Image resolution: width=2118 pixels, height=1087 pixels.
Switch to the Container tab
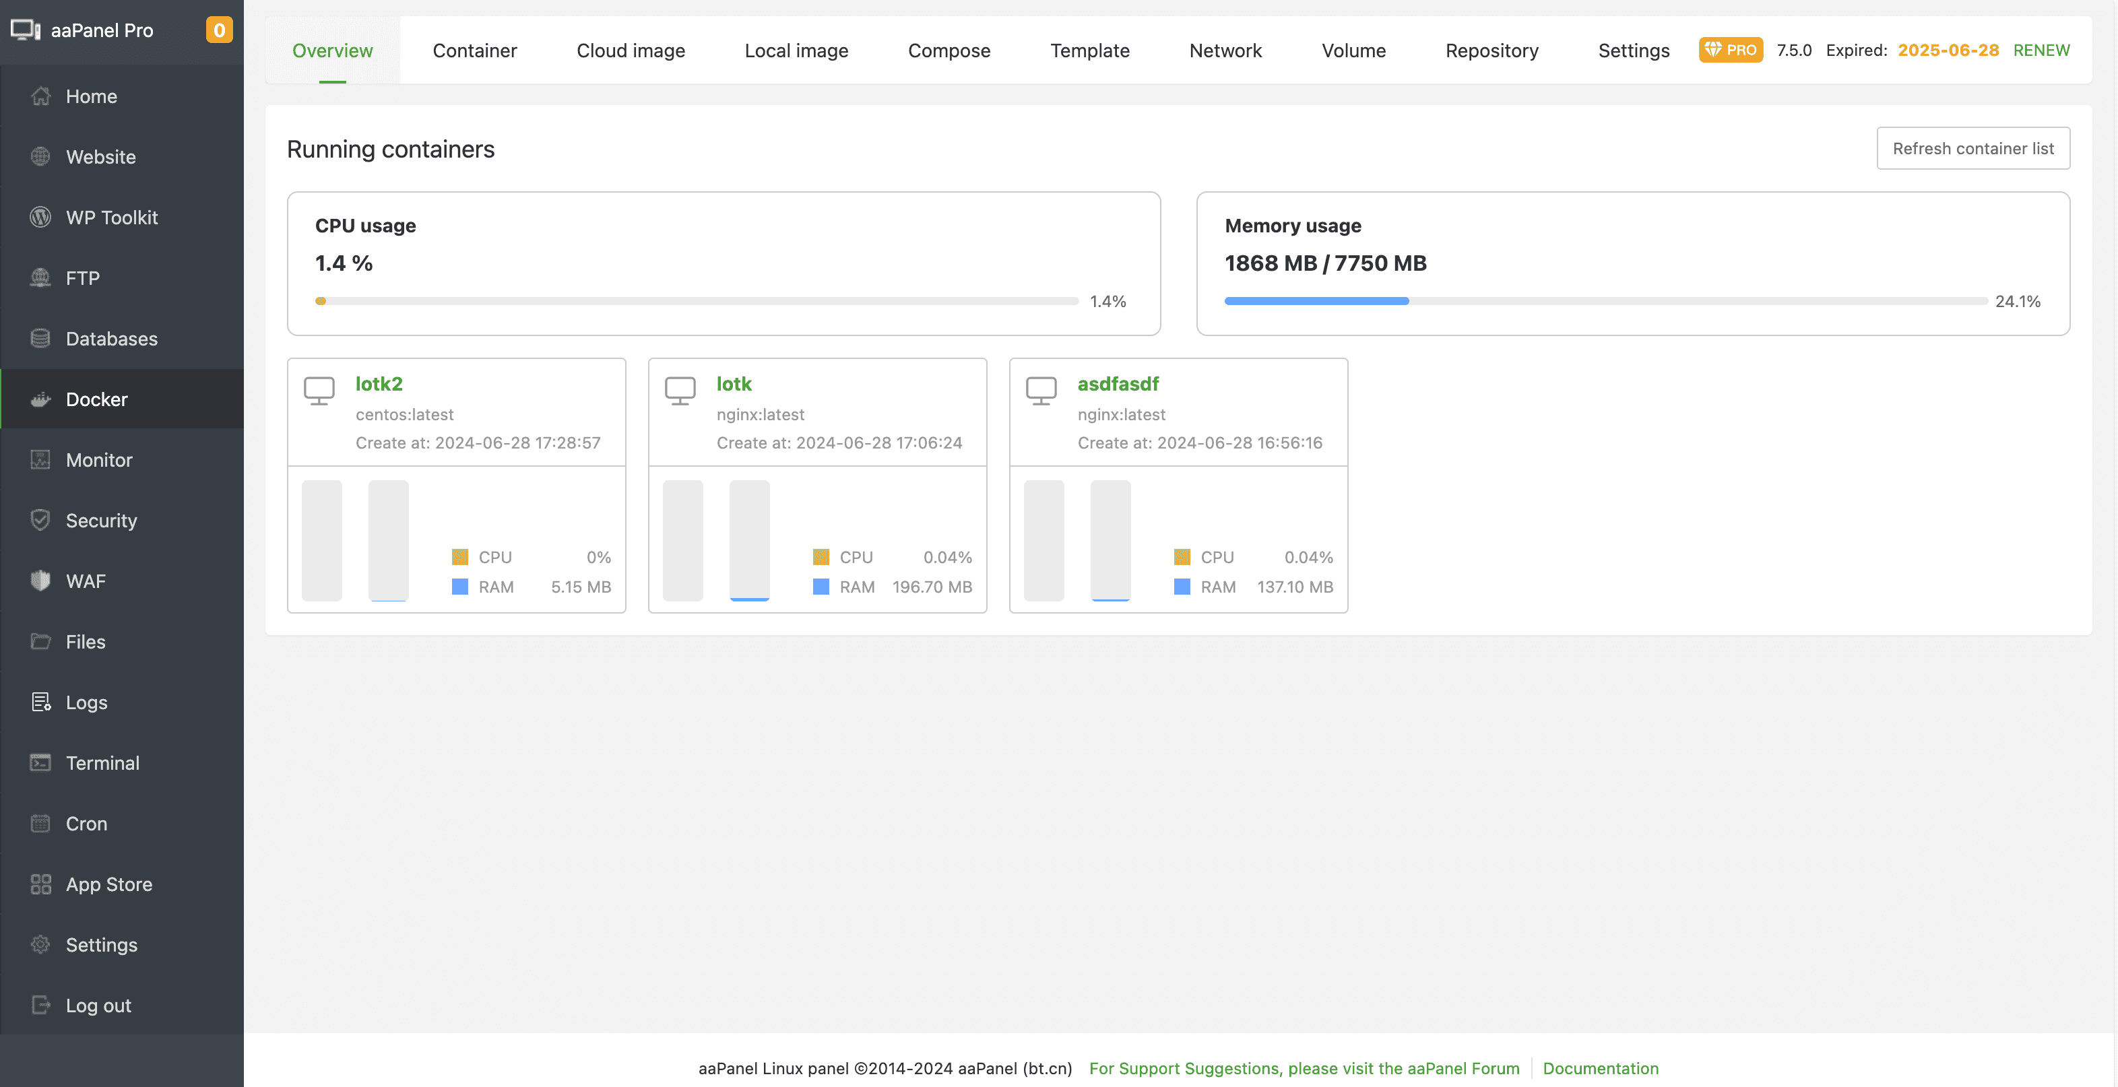click(x=474, y=50)
